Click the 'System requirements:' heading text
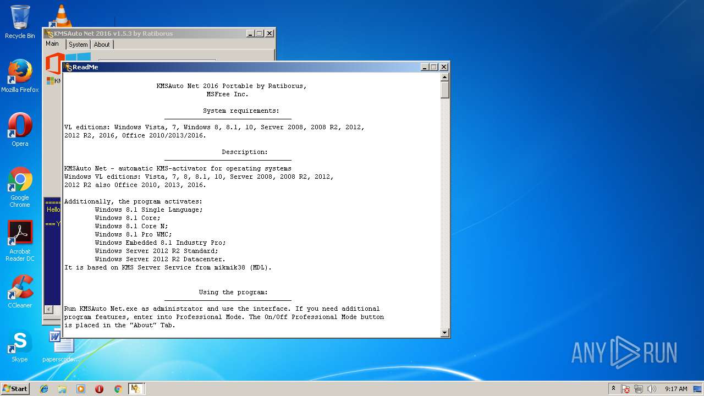The image size is (704, 396). point(241,111)
